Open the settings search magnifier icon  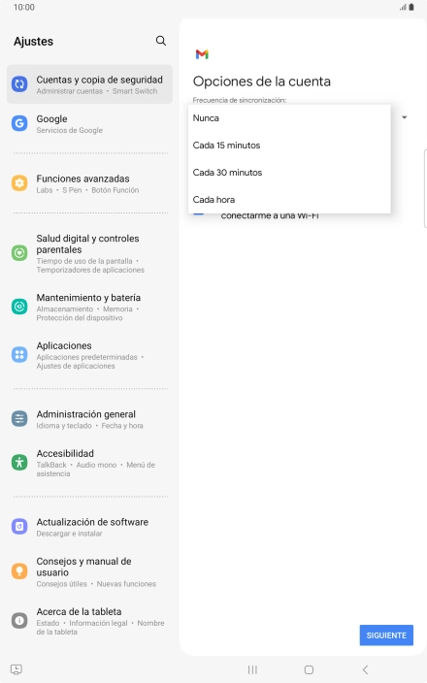pos(161,41)
